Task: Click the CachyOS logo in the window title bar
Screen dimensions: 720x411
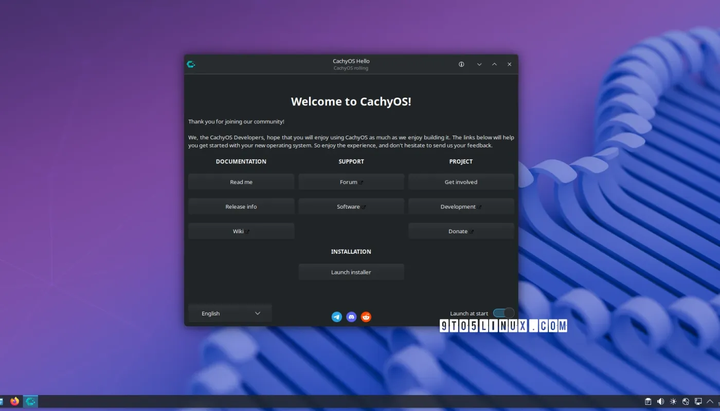Action: [191, 64]
